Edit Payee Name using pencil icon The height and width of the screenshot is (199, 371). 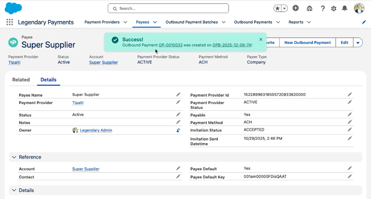pyautogui.click(x=178, y=95)
